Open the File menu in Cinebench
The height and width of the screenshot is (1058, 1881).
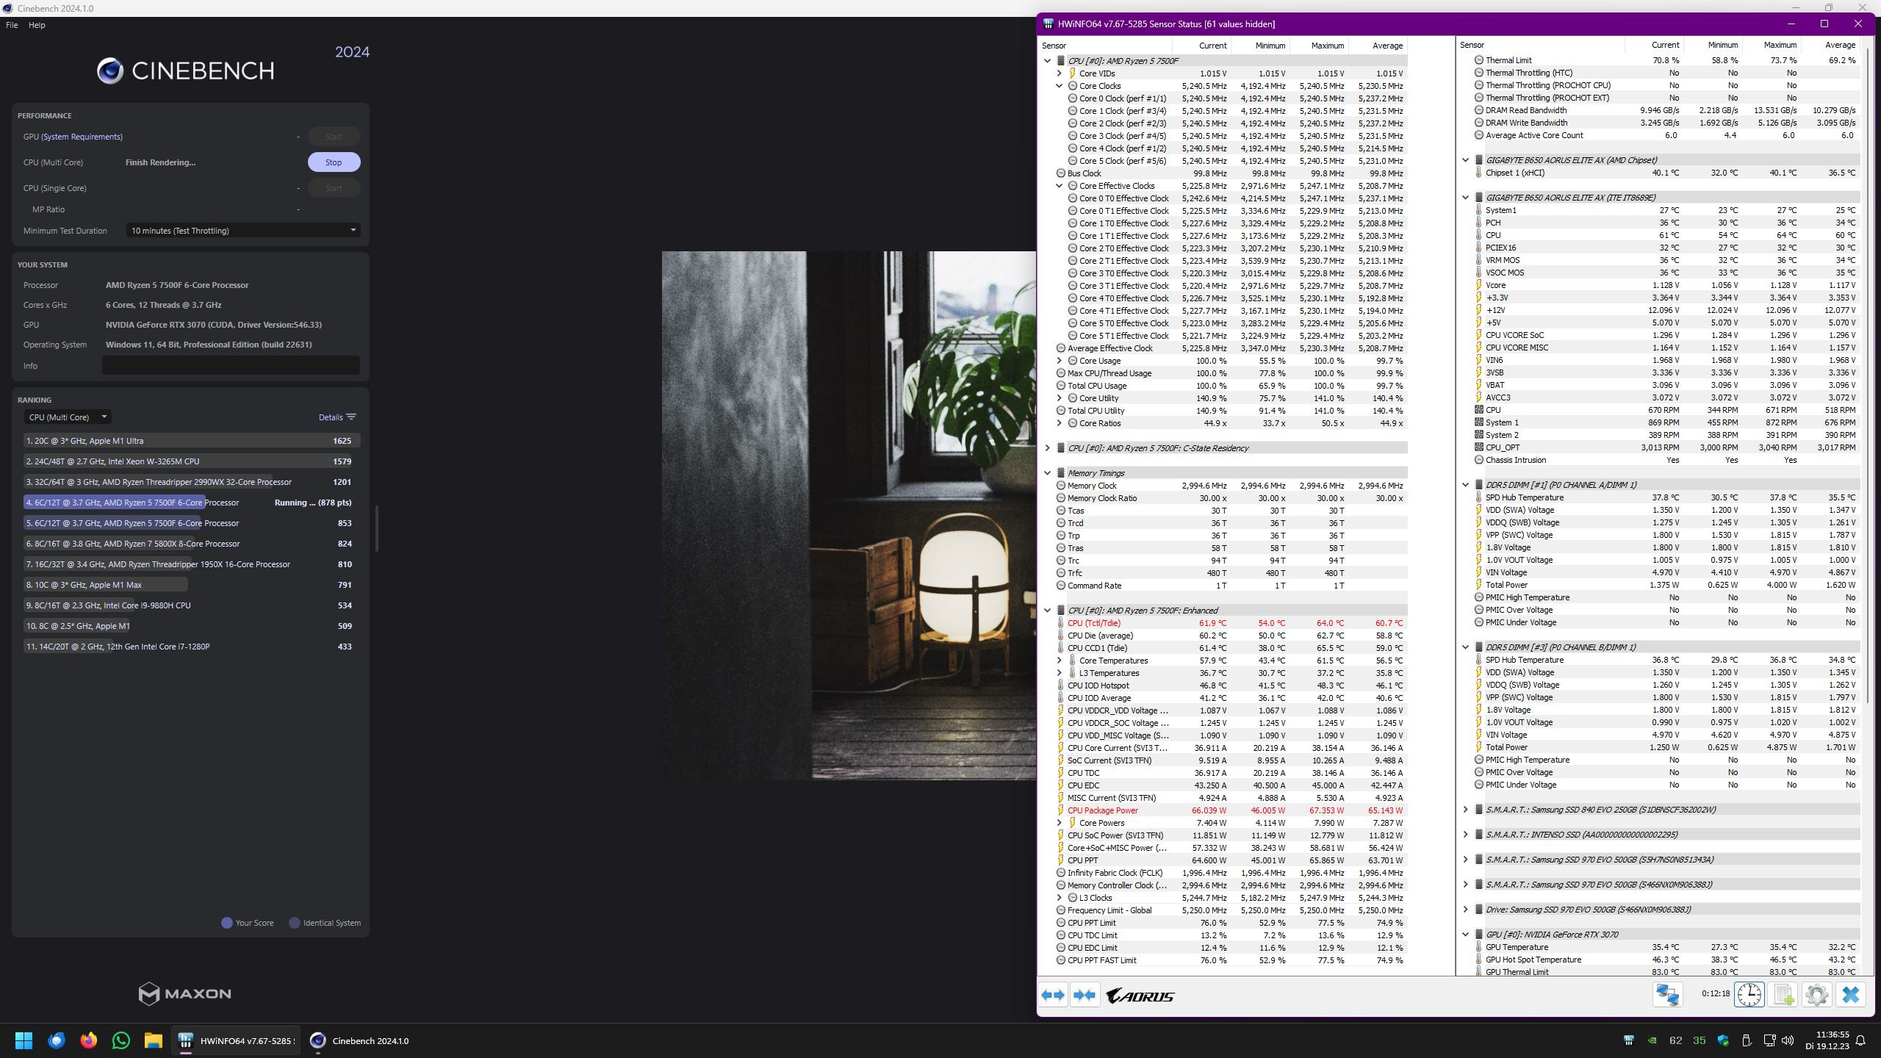12,25
